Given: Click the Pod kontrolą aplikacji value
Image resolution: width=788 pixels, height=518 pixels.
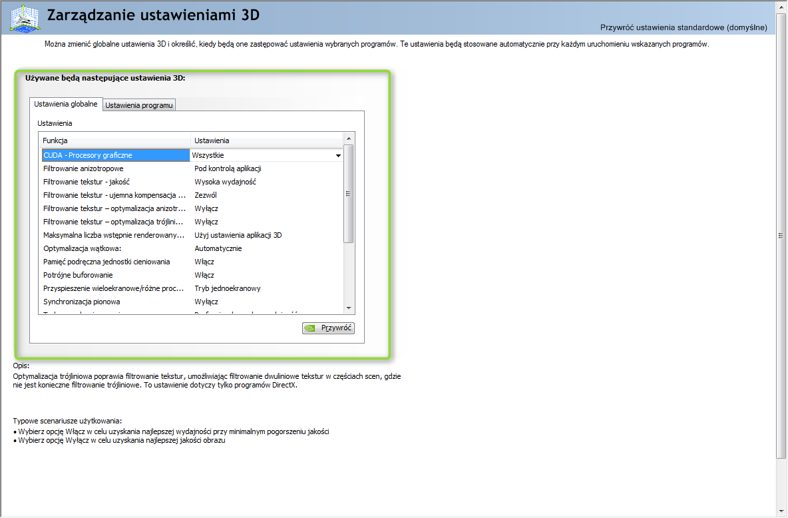Looking at the screenshot, I should point(228,168).
